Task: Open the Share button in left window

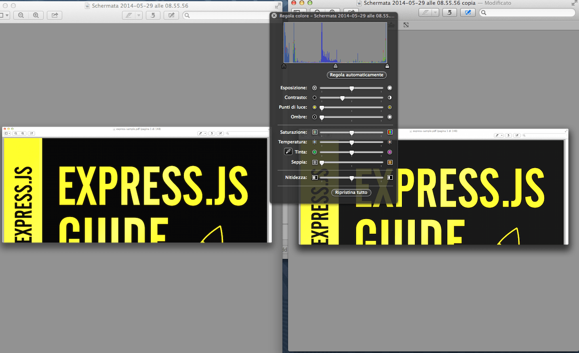Action: click(x=55, y=15)
